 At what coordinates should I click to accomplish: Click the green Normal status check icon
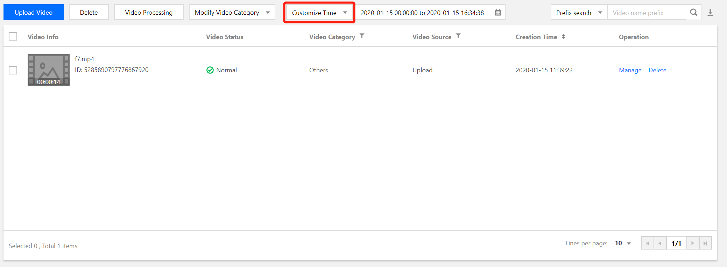[x=210, y=70]
